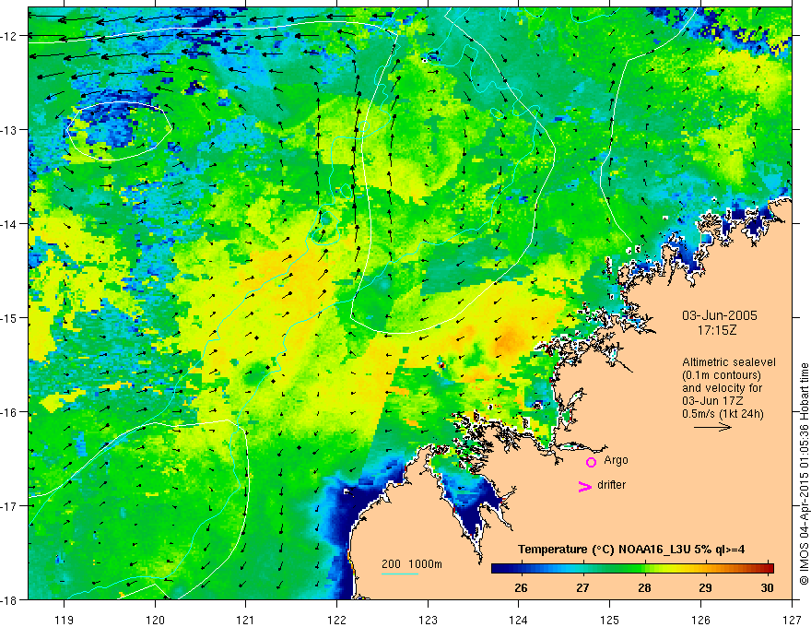Click the 123 longitude axis label
Screen dimensions: 811x627
click(428, 620)
